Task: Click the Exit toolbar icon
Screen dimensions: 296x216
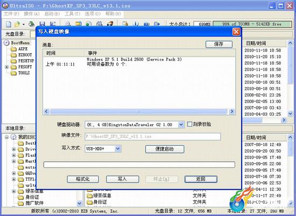Action: click(x=157, y=24)
